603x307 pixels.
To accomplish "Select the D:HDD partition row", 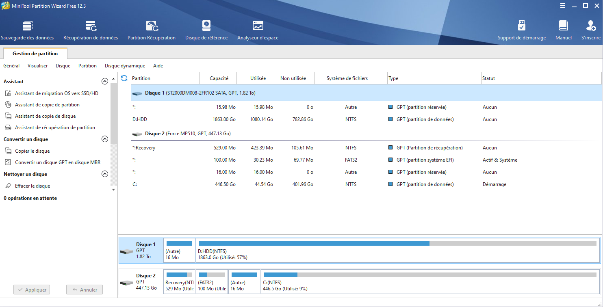I will coord(366,119).
